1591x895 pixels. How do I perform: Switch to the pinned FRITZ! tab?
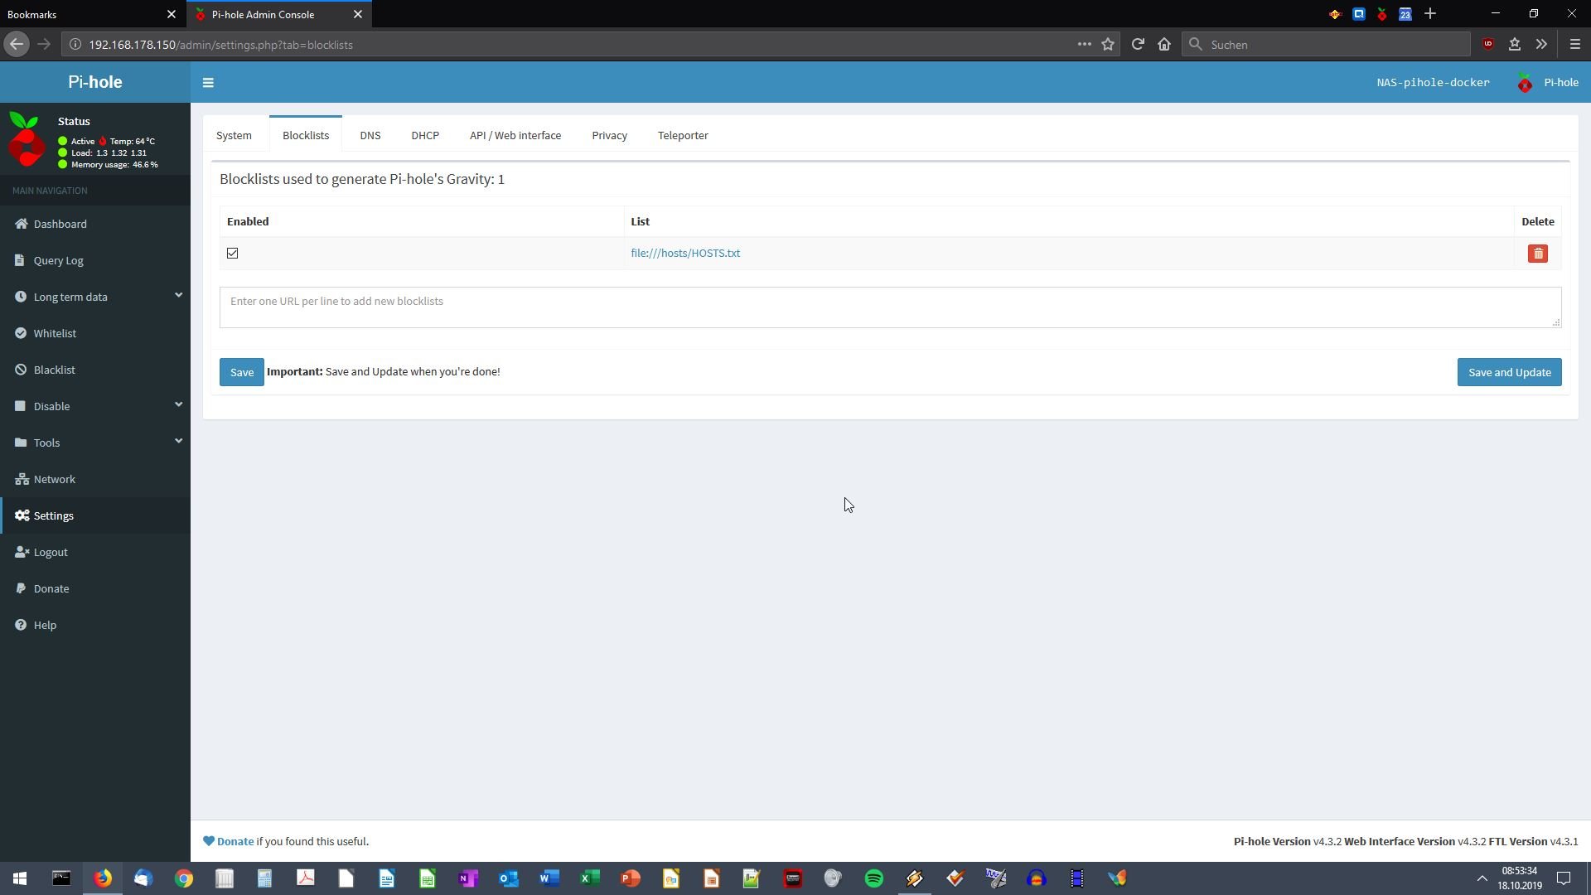1335,14
